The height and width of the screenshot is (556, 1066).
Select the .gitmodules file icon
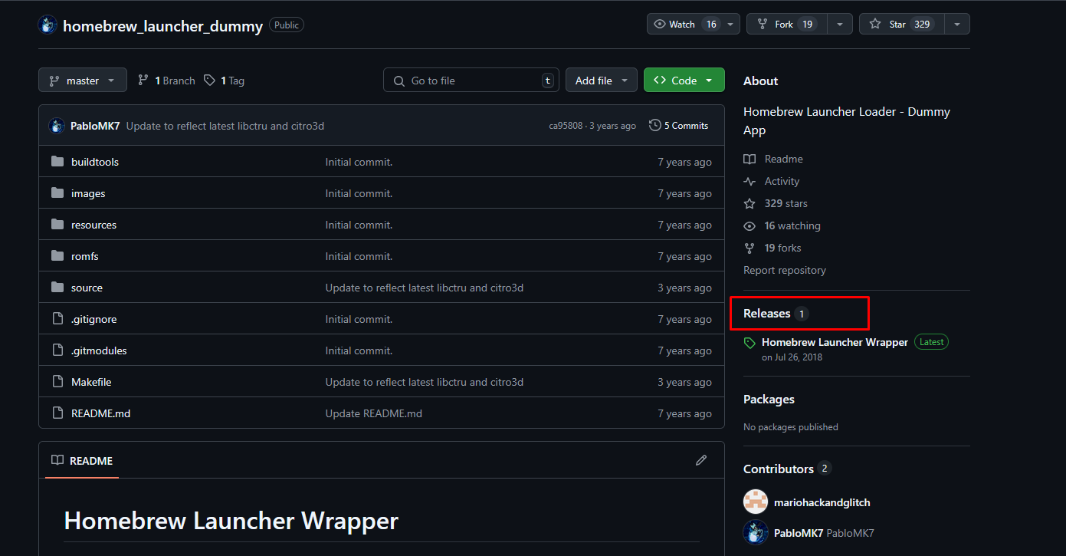pyautogui.click(x=57, y=350)
